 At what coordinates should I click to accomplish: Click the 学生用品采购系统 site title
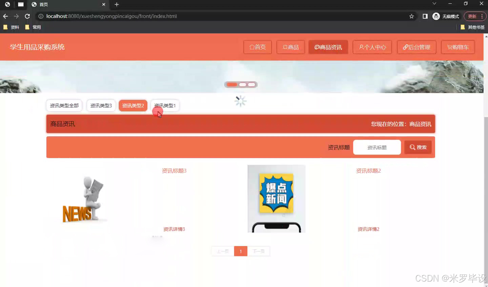[37, 47]
